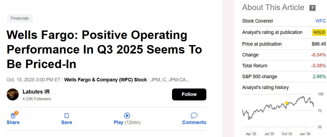
Task: Click the help question mark icon
Action: [x=312, y=8]
